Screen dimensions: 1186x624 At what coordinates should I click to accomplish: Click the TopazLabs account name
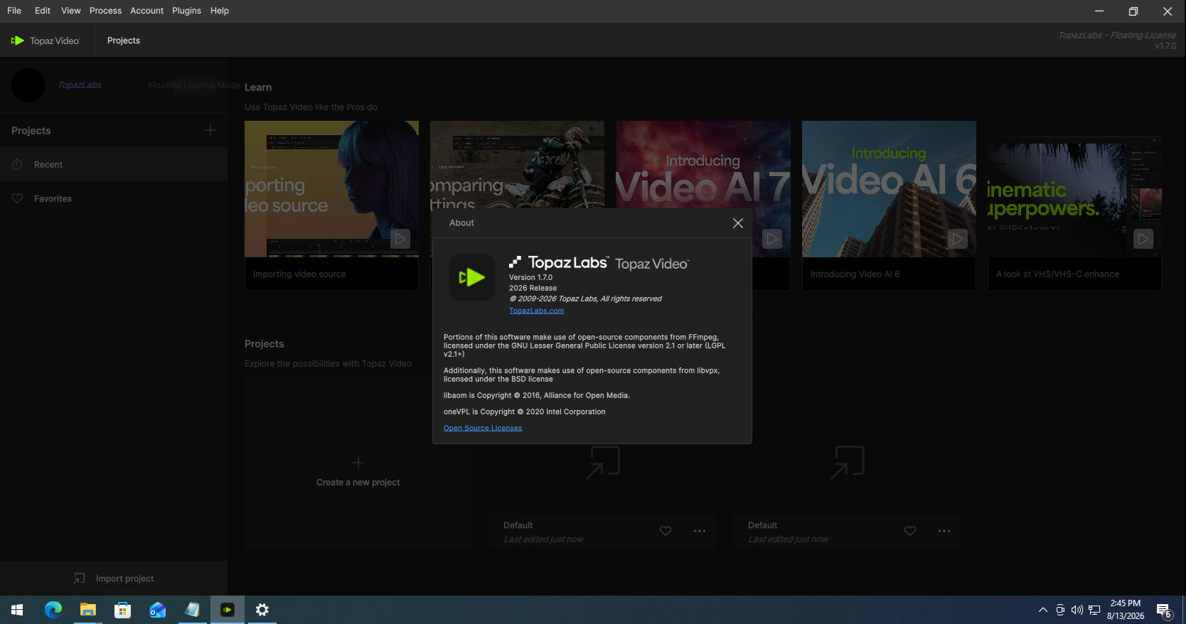click(x=80, y=85)
